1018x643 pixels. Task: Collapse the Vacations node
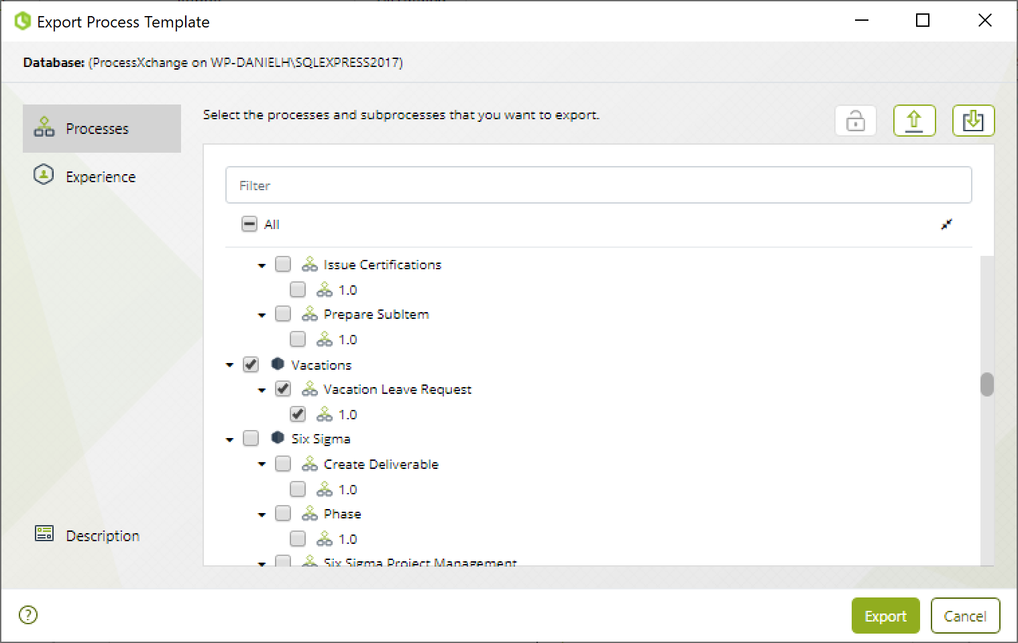pos(229,366)
